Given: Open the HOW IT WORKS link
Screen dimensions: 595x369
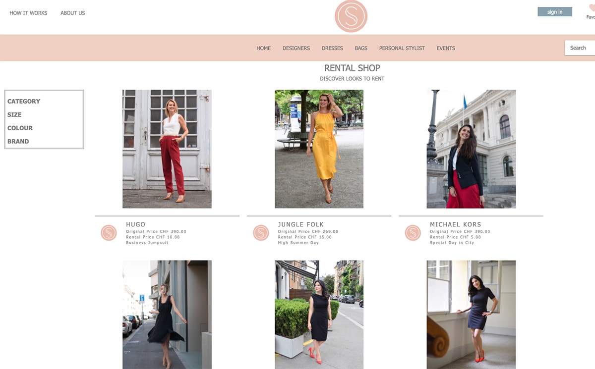Looking at the screenshot, I should 28,13.
